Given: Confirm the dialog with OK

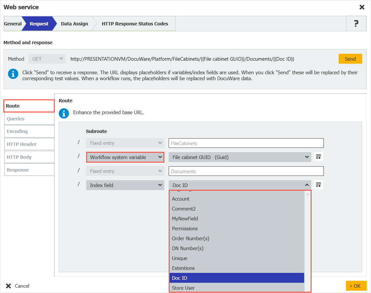Looking at the screenshot, I should click(356, 286).
